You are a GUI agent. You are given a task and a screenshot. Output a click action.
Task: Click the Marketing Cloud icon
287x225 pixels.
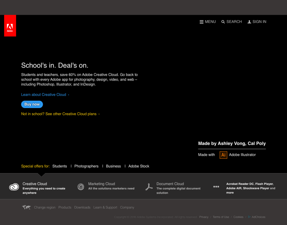coord(81,187)
